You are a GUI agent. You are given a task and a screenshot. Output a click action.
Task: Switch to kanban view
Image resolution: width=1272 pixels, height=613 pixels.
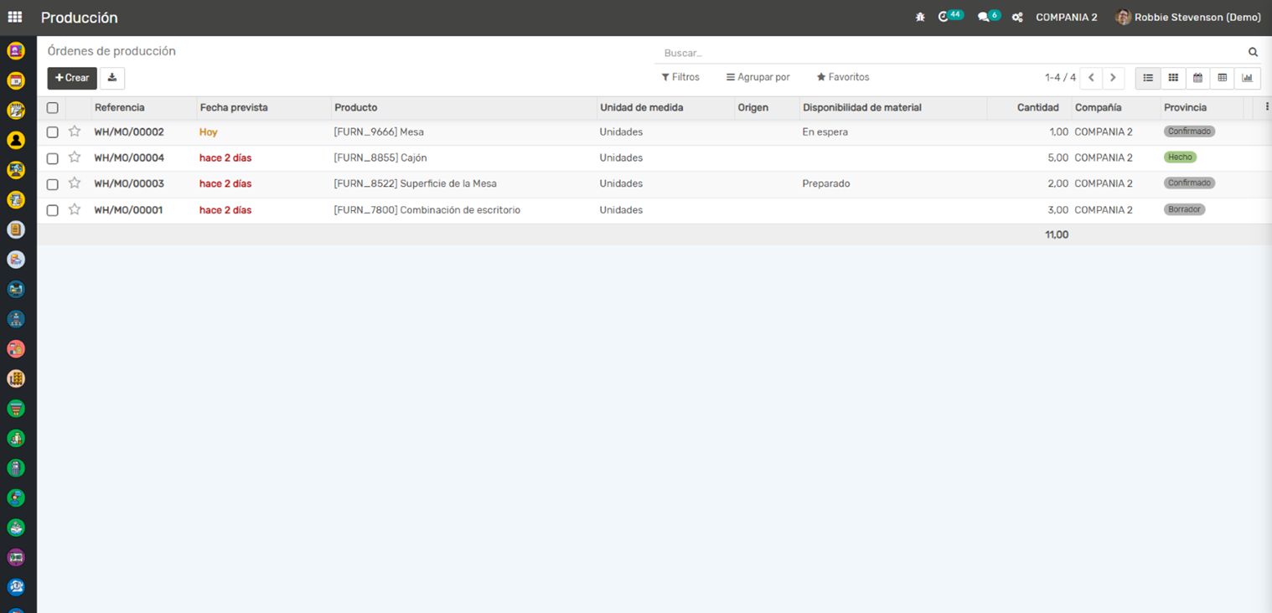pyautogui.click(x=1173, y=78)
